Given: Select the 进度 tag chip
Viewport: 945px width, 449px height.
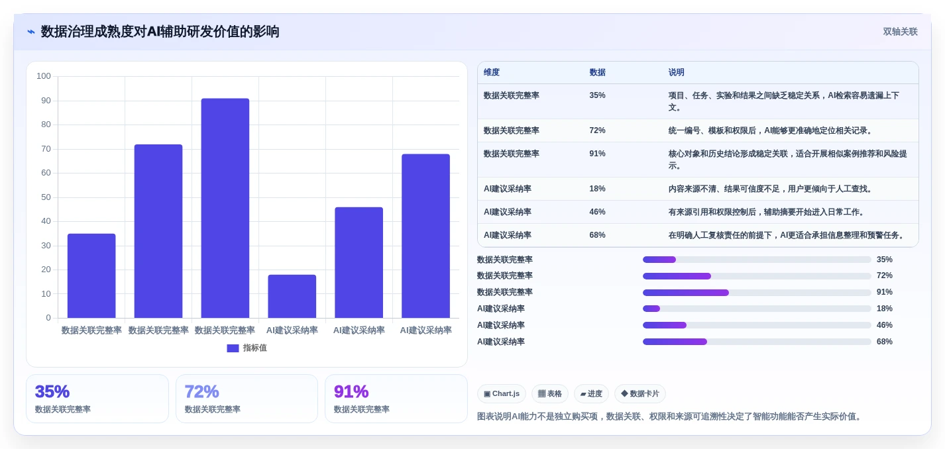Looking at the screenshot, I should click(591, 394).
